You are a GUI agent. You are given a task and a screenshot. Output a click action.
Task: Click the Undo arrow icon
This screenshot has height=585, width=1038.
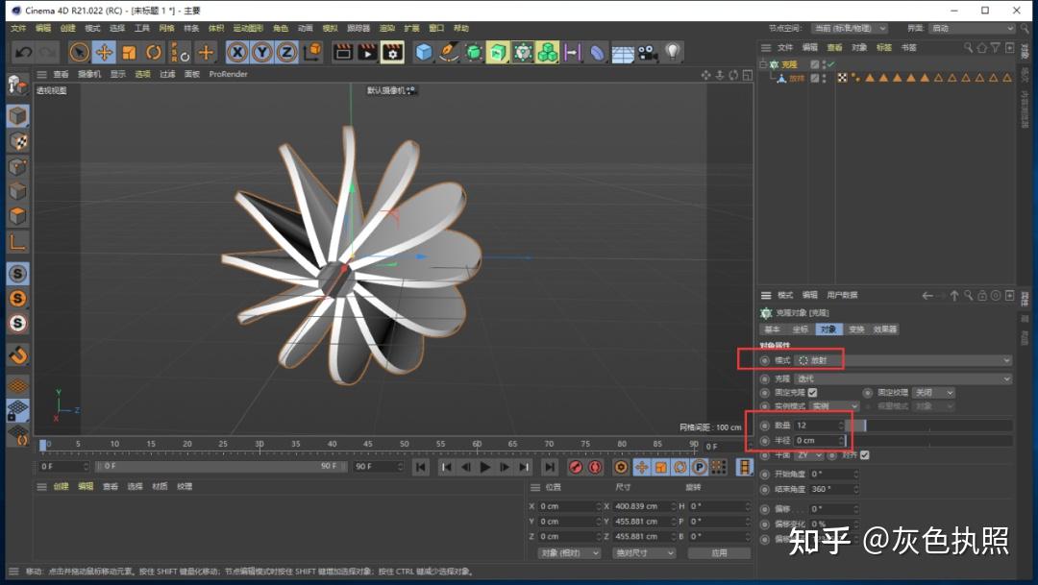pyautogui.click(x=24, y=52)
